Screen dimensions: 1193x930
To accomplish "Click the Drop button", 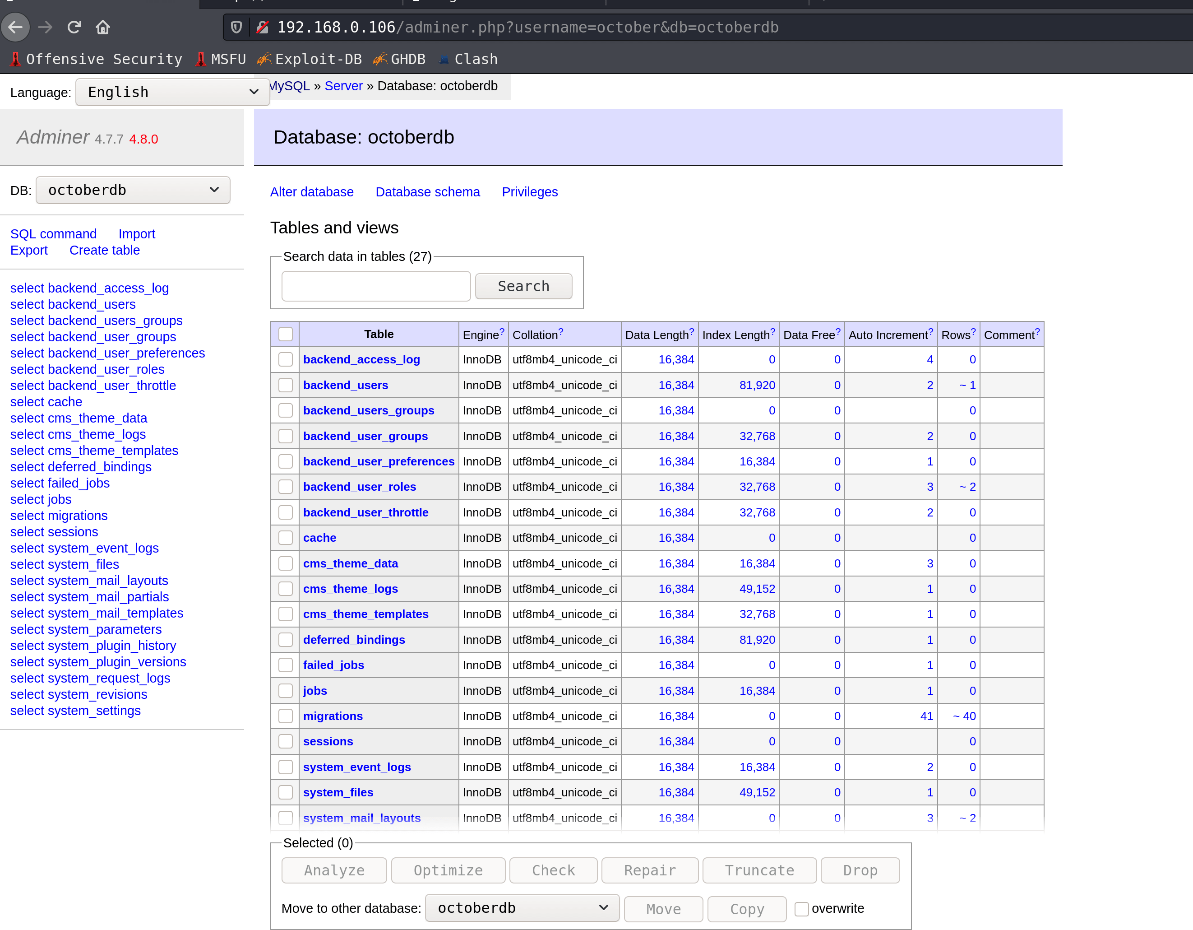I will pos(860,870).
